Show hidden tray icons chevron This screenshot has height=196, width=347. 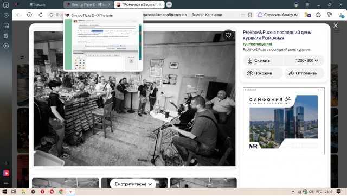293,192
